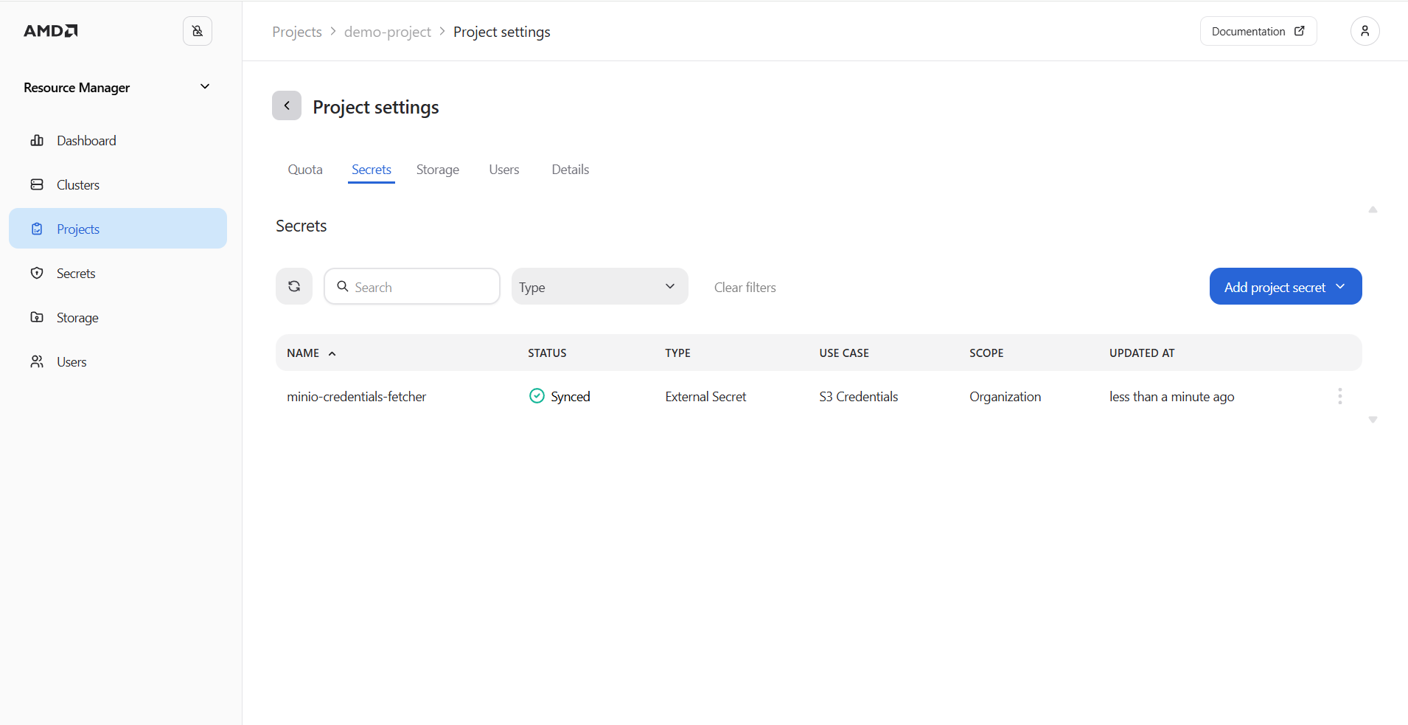The width and height of the screenshot is (1408, 725).
Task: Click the external link icon on Documentation
Action: [x=1300, y=31]
